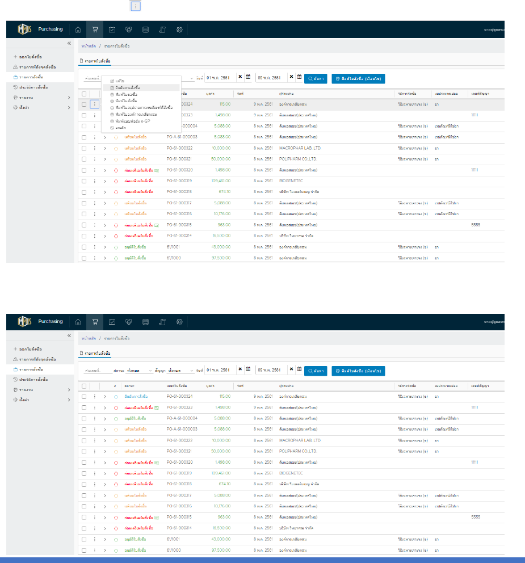The width and height of the screenshot is (525, 563).
Task: Open the home icon in upper screenshot navbar
Action: point(78,30)
